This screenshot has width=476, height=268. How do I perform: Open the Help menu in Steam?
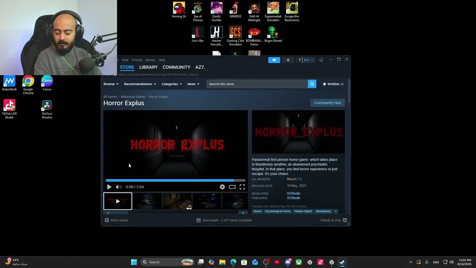(x=162, y=60)
